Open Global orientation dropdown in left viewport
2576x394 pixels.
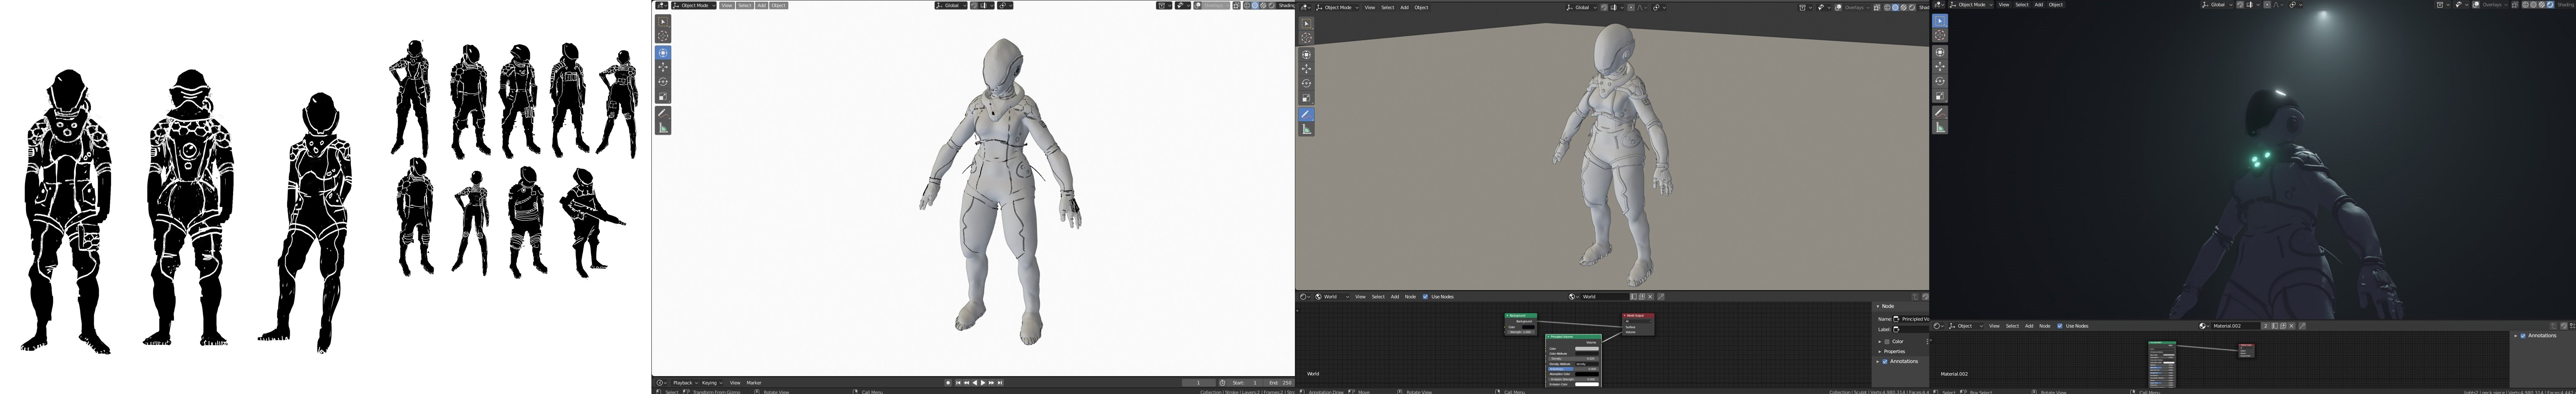coord(951,6)
